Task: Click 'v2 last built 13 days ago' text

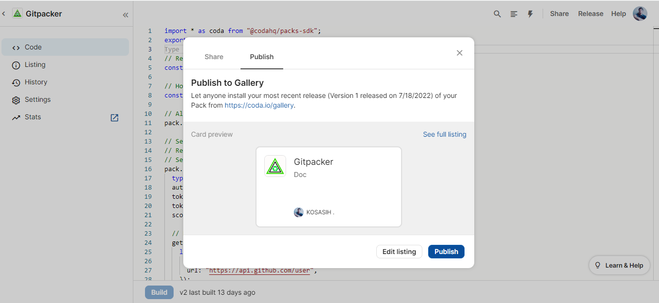Action: [217, 292]
